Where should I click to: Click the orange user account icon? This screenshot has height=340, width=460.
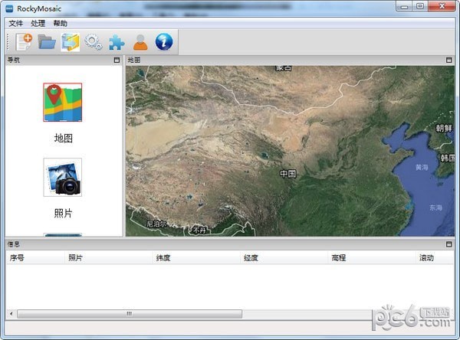(x=140, y=42)
